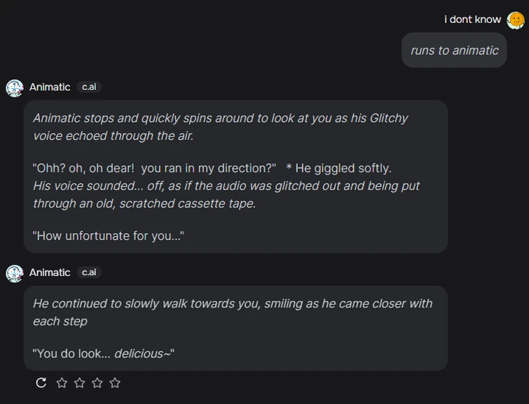Open the user's smiley profile avatar
The height and width of the screenshot is (404, 529).
(516, 20)
